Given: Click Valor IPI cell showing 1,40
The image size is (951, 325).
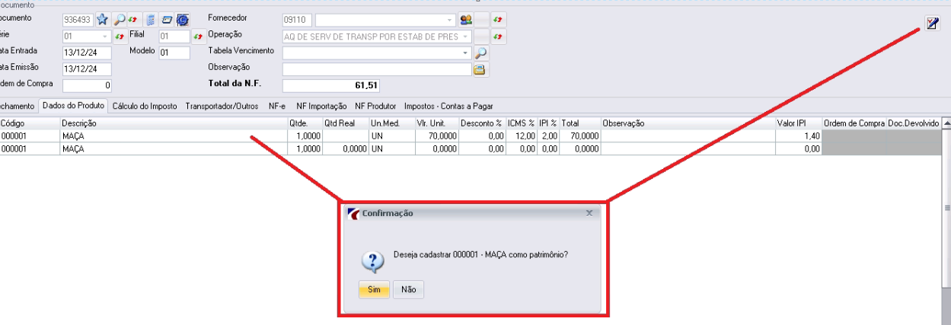Looking at the screenshot, I should pos(799,135).
